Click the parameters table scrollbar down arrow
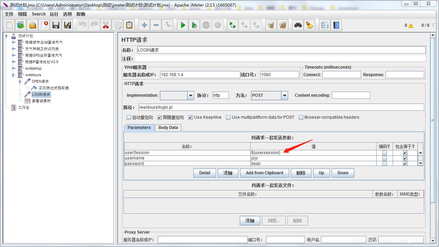 tap(420, 163)
